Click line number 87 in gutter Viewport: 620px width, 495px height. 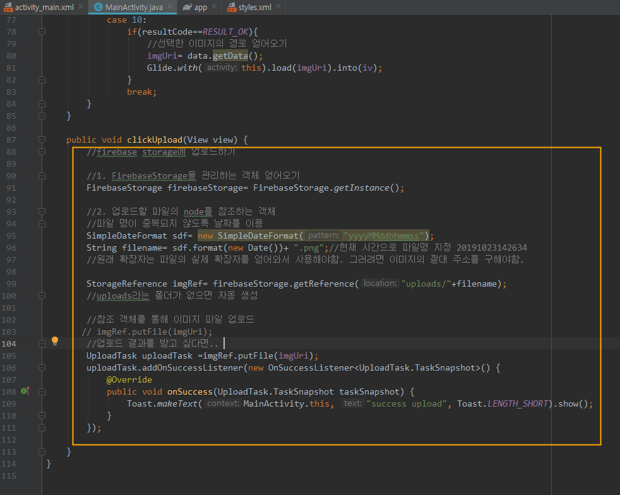click(x=11, y=140)
